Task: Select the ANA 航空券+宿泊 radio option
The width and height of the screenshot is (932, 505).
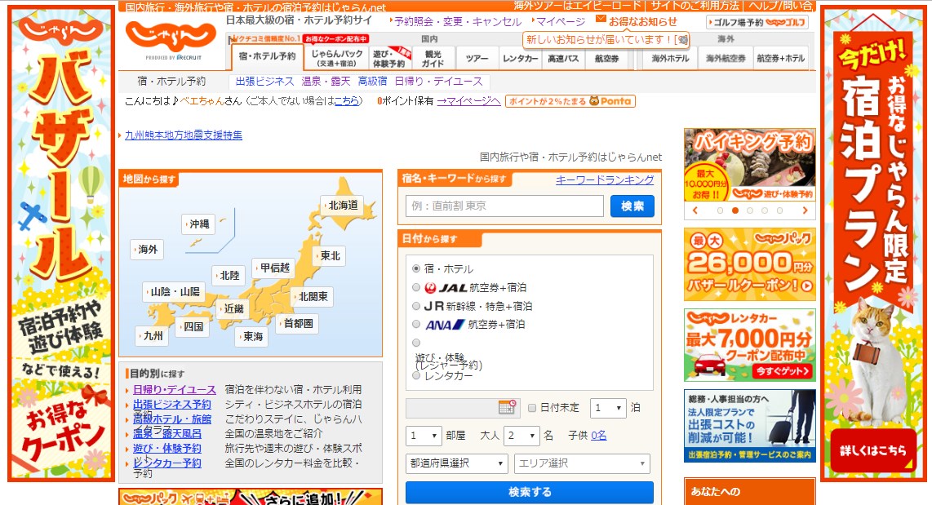Action: [416, 324]
